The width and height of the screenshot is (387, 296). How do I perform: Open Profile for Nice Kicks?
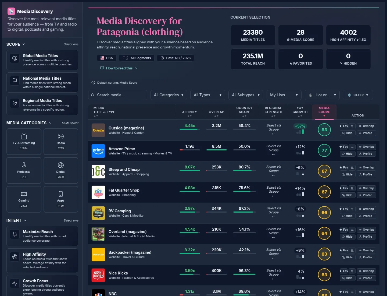(367, 278)
